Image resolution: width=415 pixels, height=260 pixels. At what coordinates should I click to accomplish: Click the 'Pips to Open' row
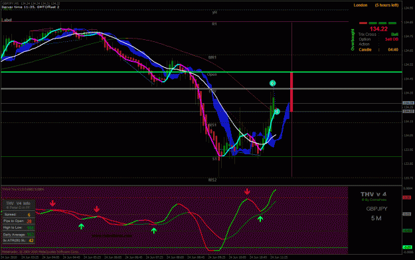[18, 221]
